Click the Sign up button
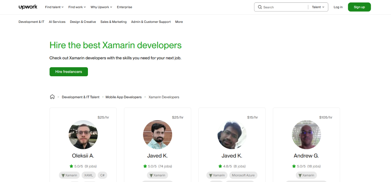This screenshot has height=182, width=391. tap(359, 7)
